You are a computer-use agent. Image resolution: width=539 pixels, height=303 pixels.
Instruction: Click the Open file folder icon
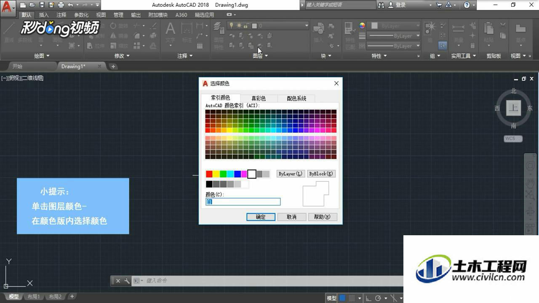[x=33, y=5]
